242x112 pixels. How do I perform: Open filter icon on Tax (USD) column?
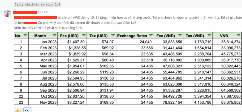[x=113, y=35]
